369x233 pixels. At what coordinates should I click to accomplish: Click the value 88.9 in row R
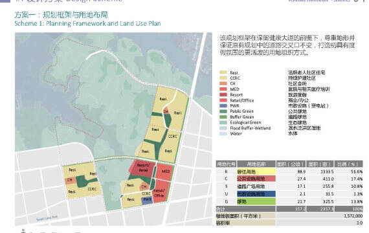click(302, 172)
